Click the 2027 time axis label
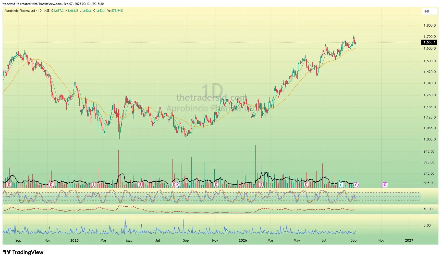 tap(409, 240)
